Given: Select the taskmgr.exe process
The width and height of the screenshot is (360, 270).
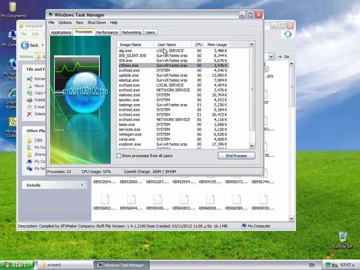Looking at the screenshot, I should pos(173,105).
